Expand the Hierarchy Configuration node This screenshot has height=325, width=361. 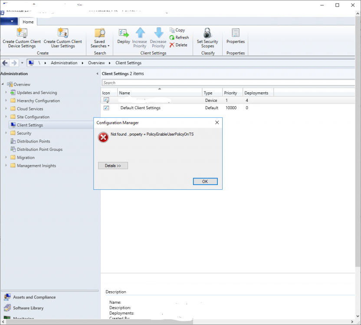pyautogui.click(x=6, y=101)
